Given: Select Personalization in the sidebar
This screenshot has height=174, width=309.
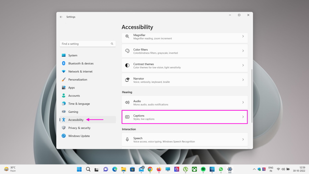Looking at the screenshot, I should point(78,80).
